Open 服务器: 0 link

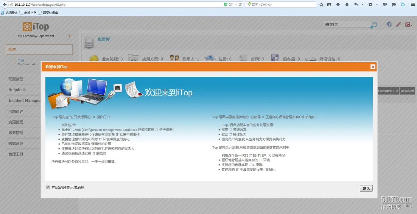click(x=291, y=59)
